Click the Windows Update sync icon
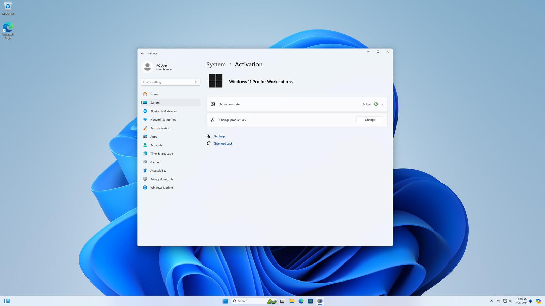Image resolution: width=545 pixels, height=306 pixels. (145, 188)
